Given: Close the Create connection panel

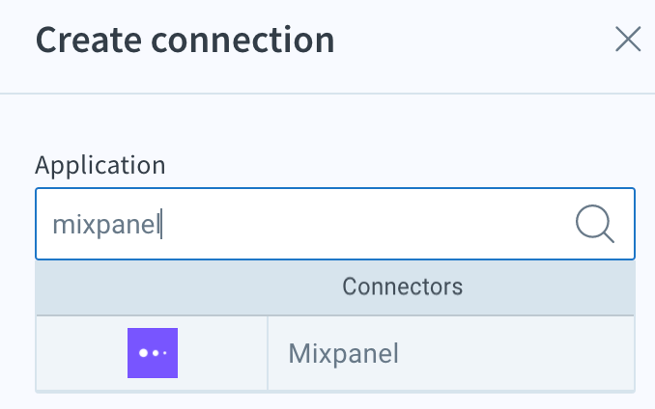Looking at the screenshot, I should [x=628, y=39].
